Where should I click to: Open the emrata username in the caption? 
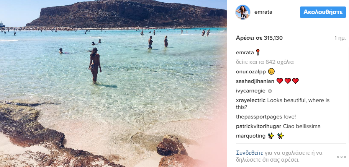pos(245,53)
